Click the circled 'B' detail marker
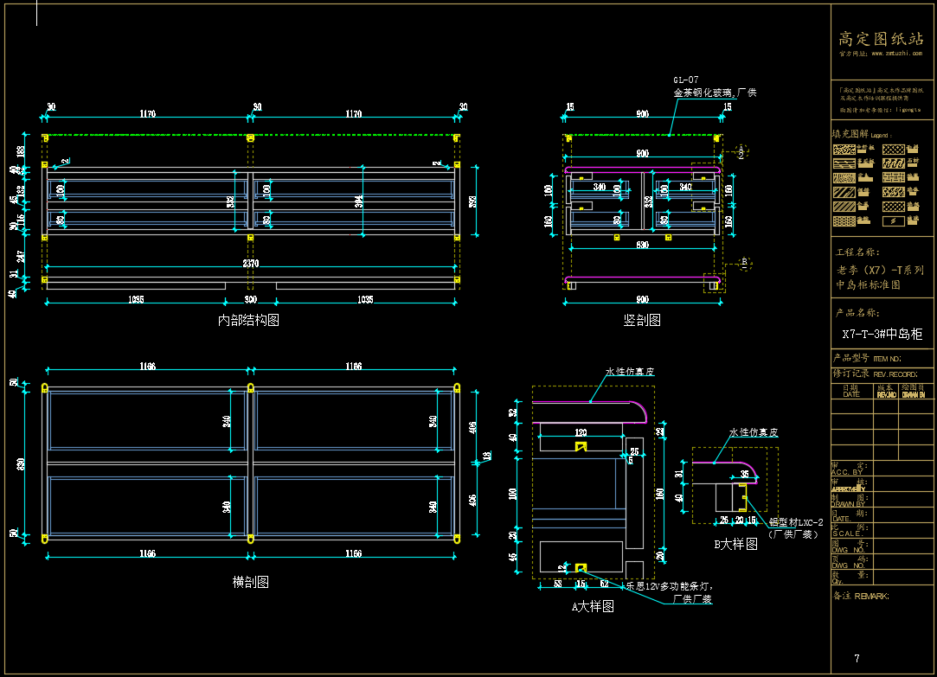This screenshot has height=677, width=937. pos(745,263)
